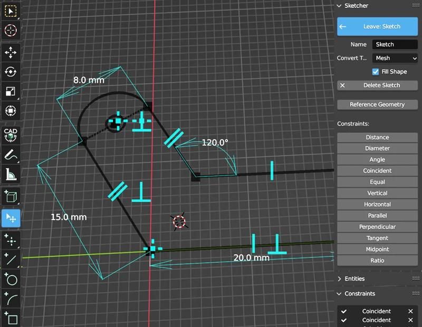
Task: Pick the Annotate pencil tool
Action: point(11,154)
